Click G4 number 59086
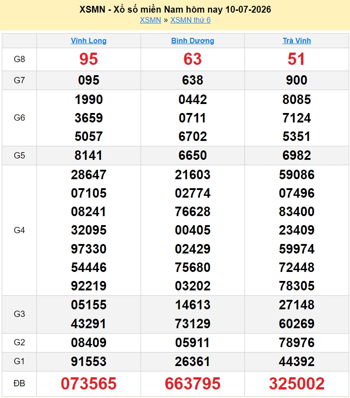The height and width of the screenshot is (398, 350). (297, 175)
